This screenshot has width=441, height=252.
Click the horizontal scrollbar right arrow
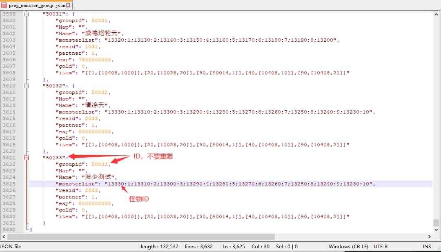click(x=430, y=237)
